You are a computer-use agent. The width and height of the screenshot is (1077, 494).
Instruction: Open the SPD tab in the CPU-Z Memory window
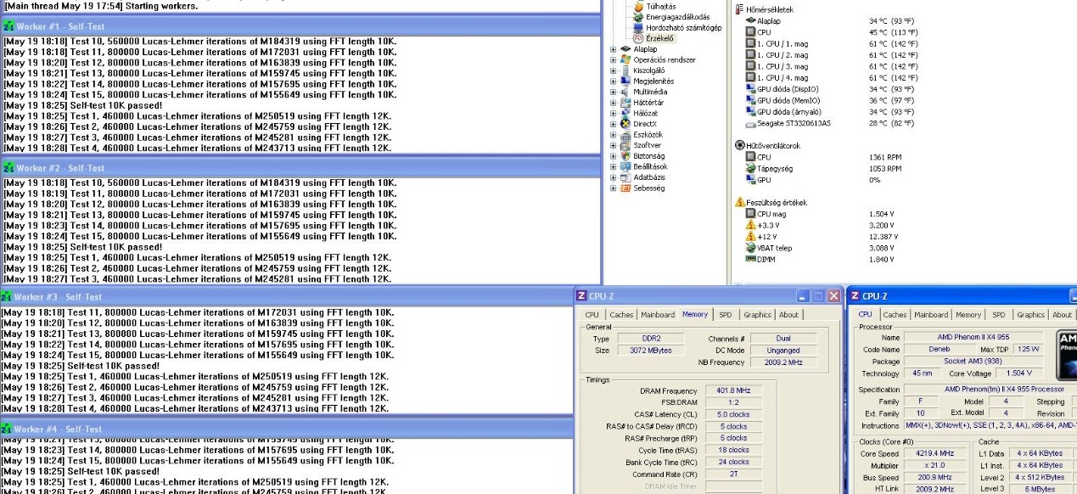(x=726, y=315)
